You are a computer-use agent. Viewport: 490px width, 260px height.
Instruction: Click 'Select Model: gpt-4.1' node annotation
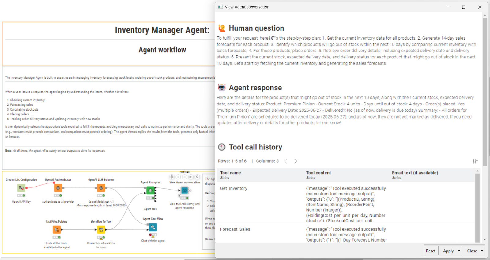coord(101,202)
